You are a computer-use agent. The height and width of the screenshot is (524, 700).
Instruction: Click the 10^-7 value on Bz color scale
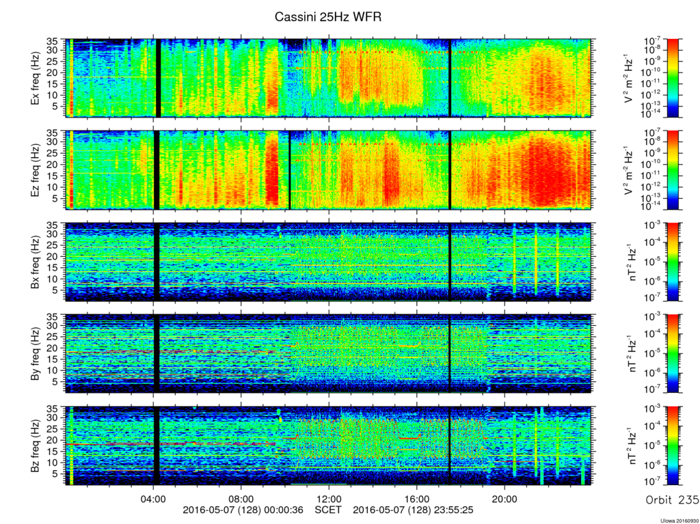coord(654,482)
